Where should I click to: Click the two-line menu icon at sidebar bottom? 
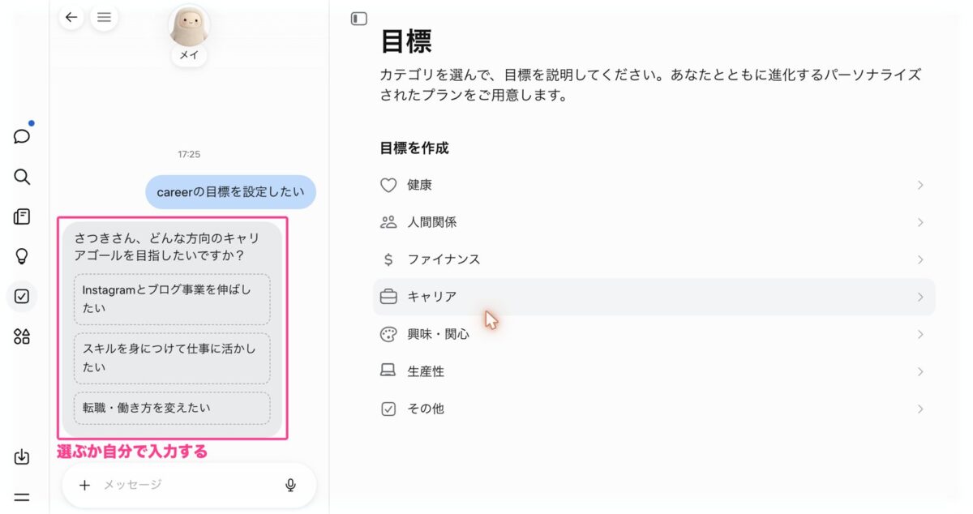coord(22,497)
